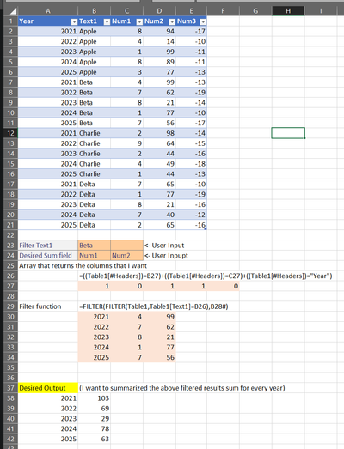Select filtered value 99 in row 30
The width and height of the screenshot is (344, 449).
click(159, 317)
